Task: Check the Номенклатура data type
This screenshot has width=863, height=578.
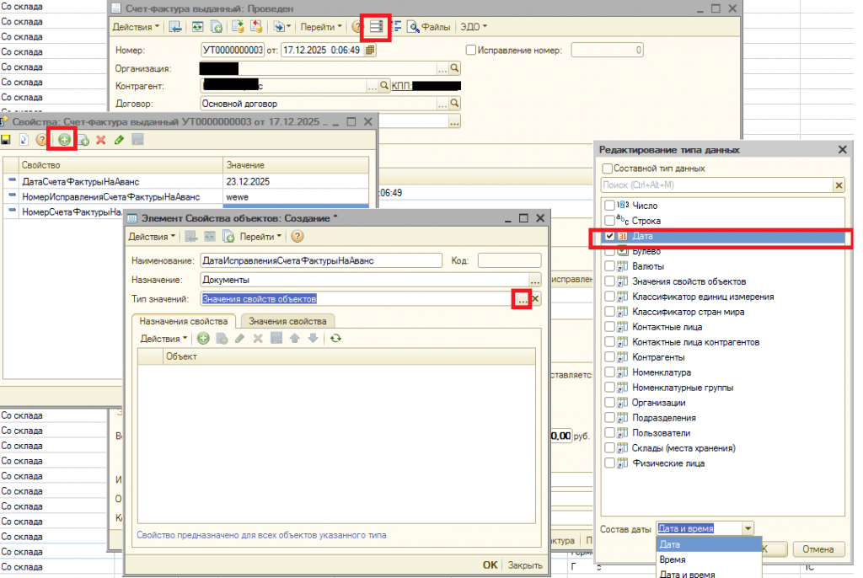Action: pyautogui.click(x=609, y=372)
